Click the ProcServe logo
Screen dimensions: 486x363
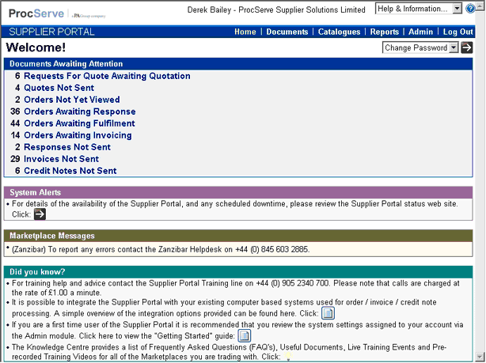(36, 13)
